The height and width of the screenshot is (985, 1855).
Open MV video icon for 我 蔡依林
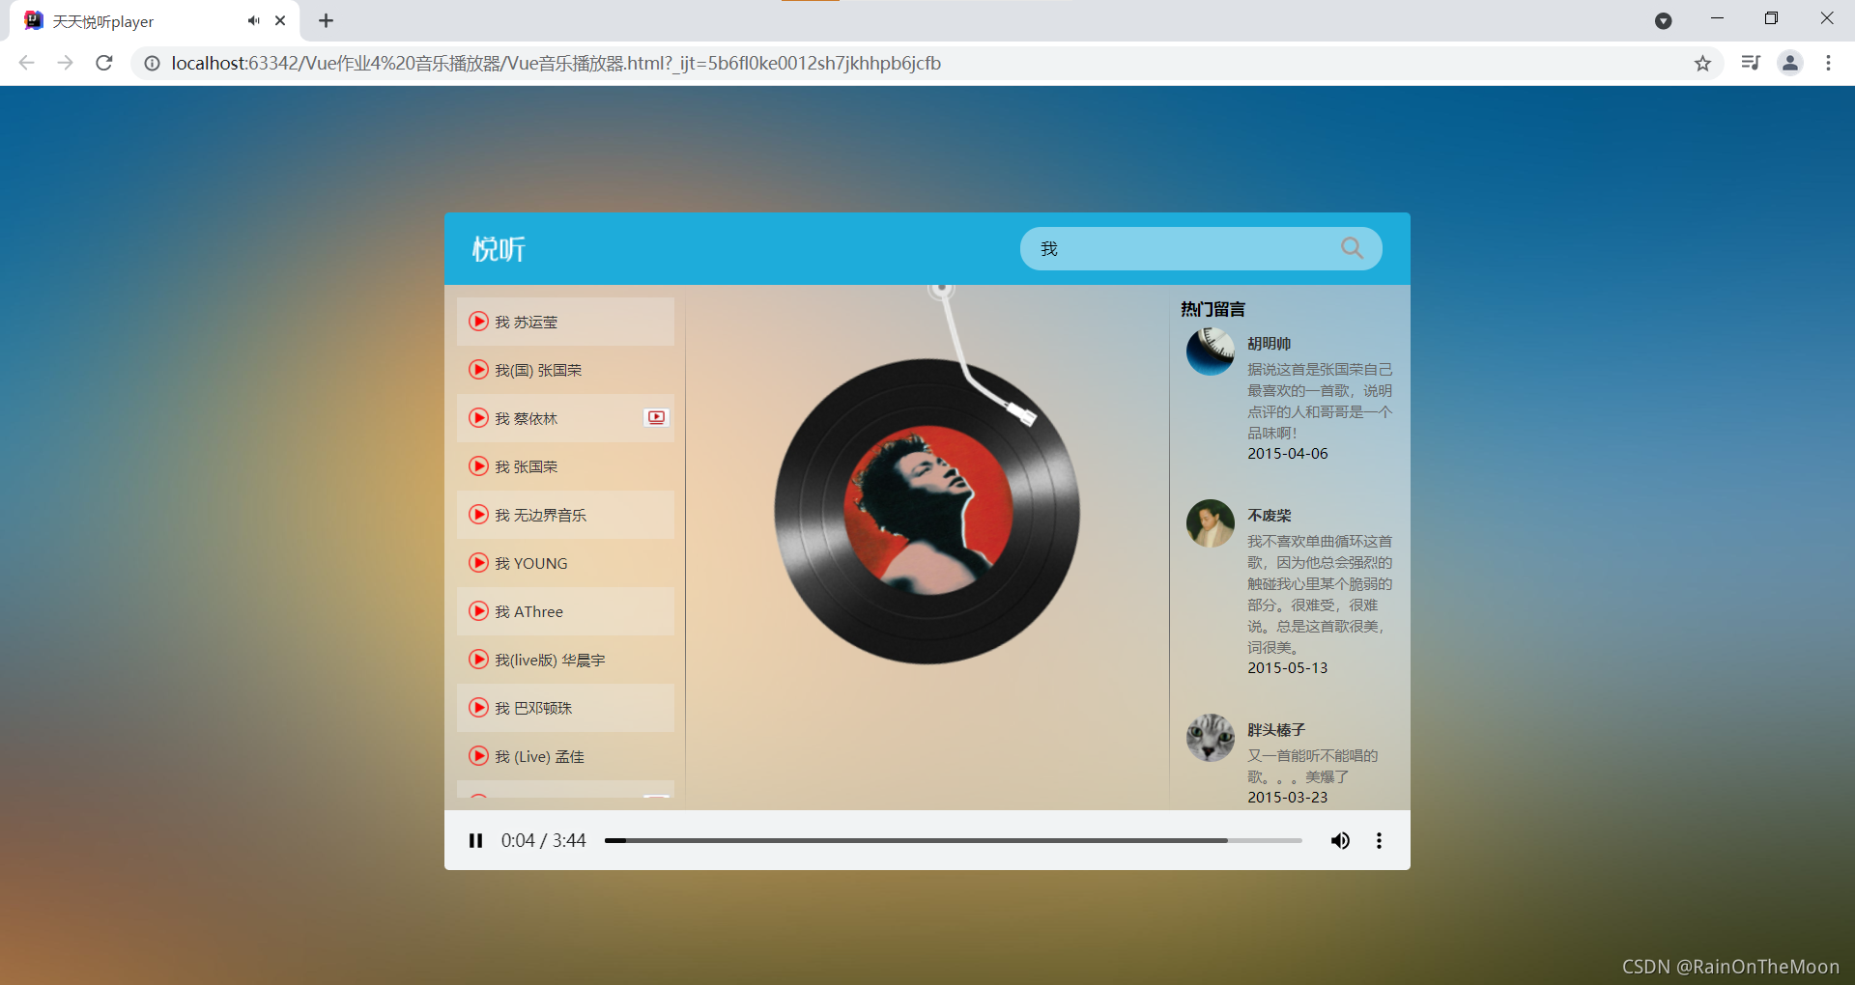[657, 417]
